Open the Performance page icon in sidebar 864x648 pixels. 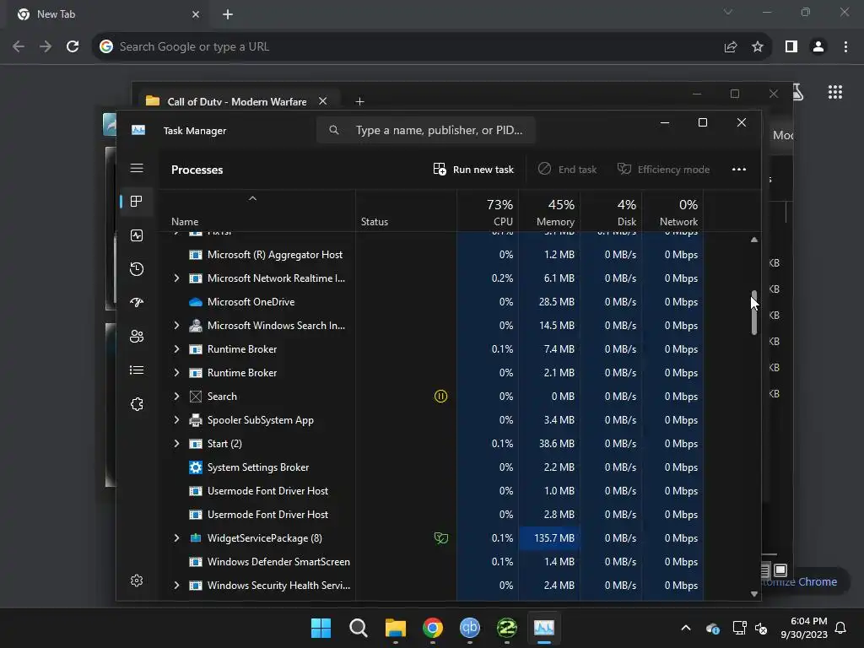click(x=137, y=235)
